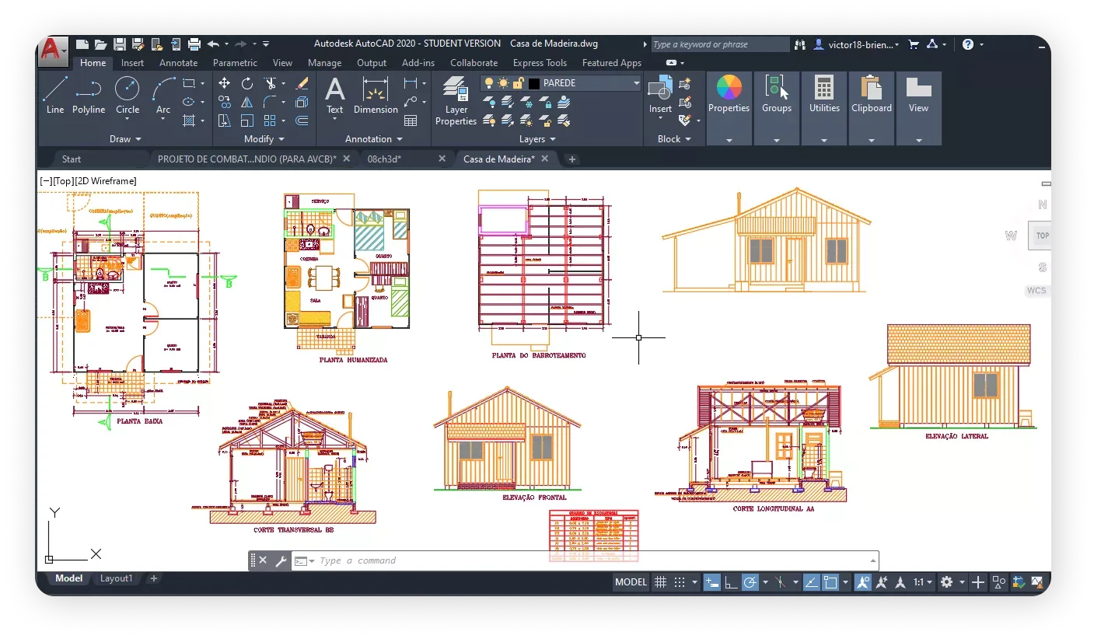Open the Layer Properties manager
The width and height of the screenshot is (1094, 639).
456,101
